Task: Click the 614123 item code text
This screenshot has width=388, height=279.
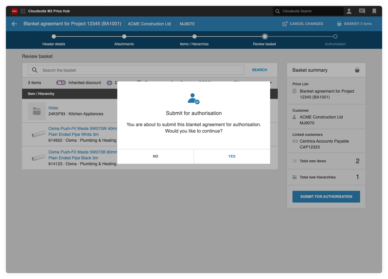Action: [x=55, y=164]
